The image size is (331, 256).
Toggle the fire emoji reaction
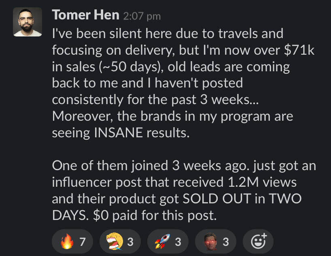[x=73, y=242]
